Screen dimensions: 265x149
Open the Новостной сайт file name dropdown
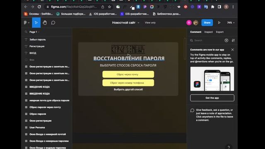125,23
